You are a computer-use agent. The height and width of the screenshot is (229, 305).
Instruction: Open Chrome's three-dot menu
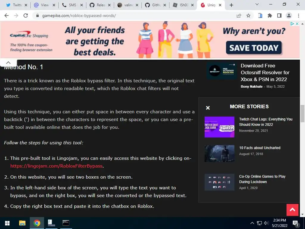pos(298,16)
